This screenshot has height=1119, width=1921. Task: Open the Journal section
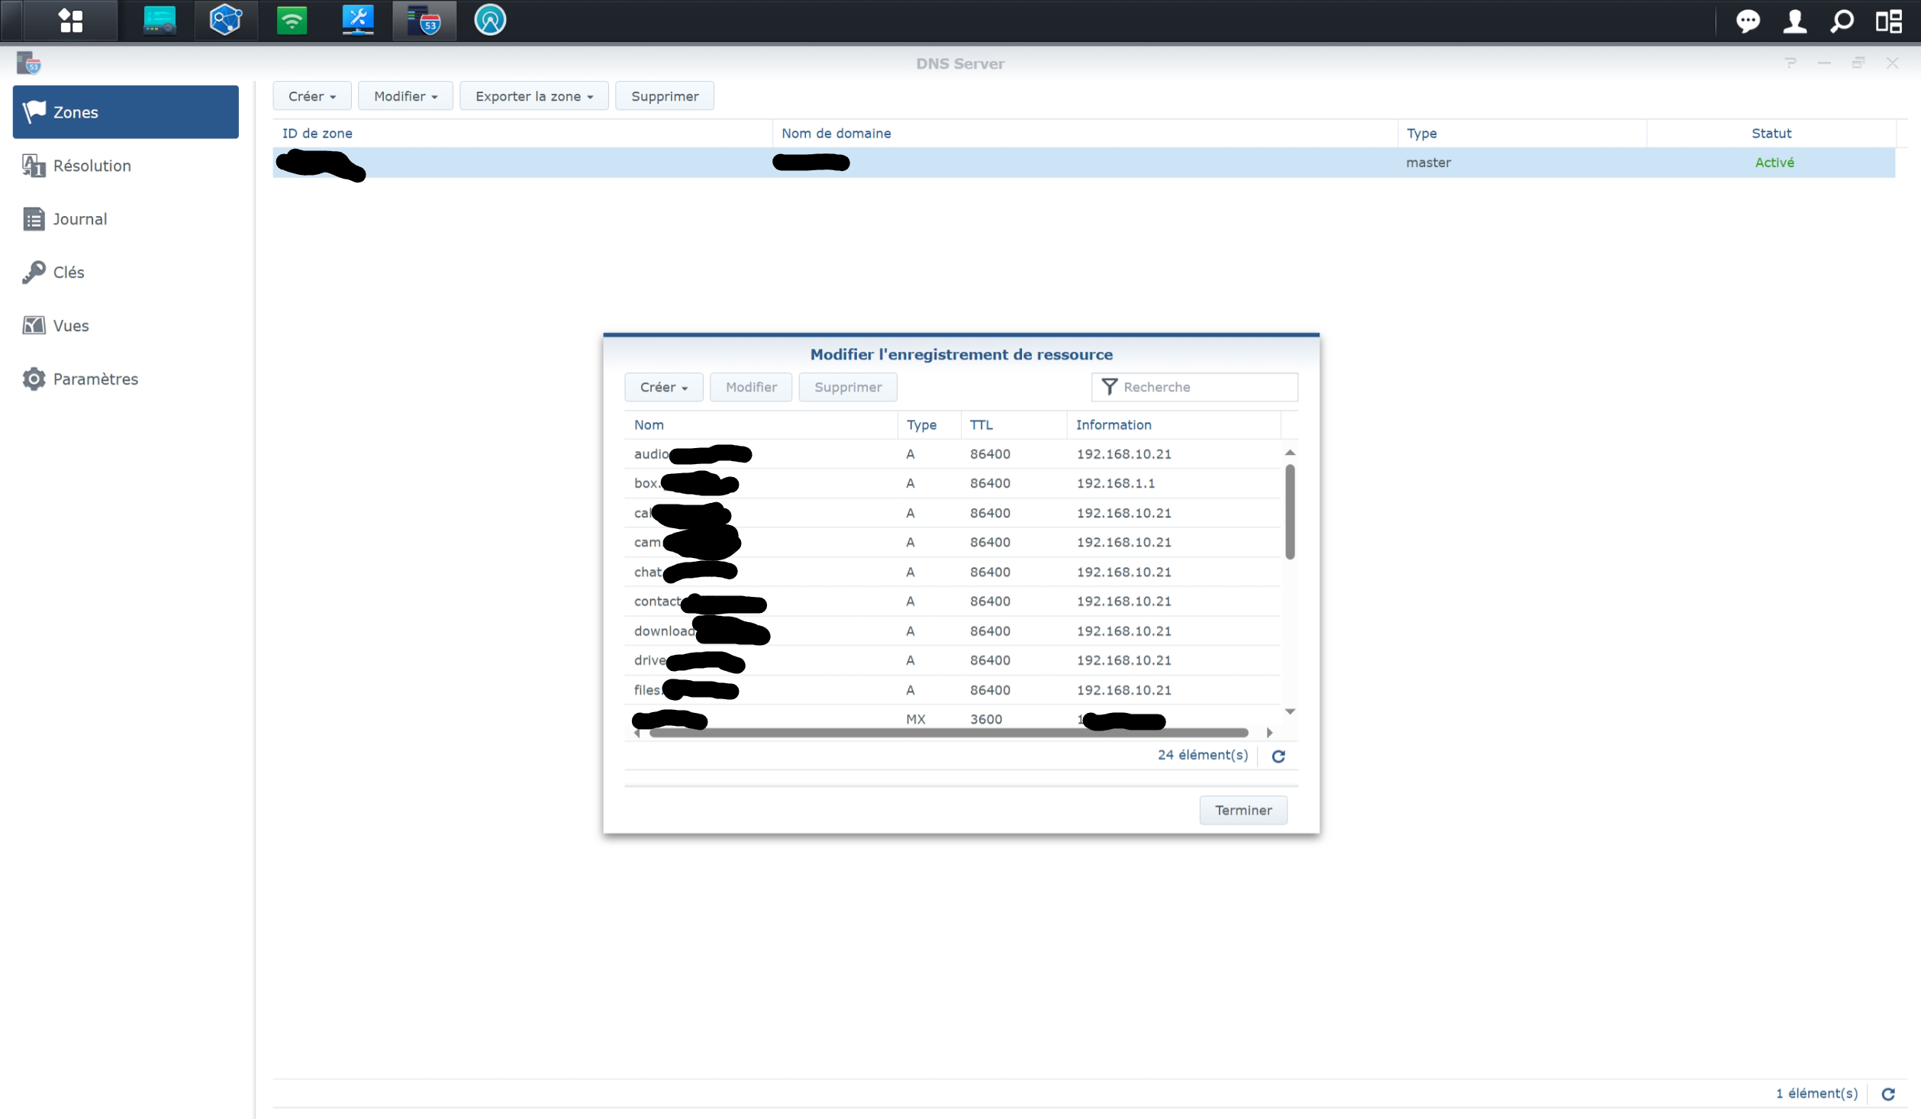(79, 219)
